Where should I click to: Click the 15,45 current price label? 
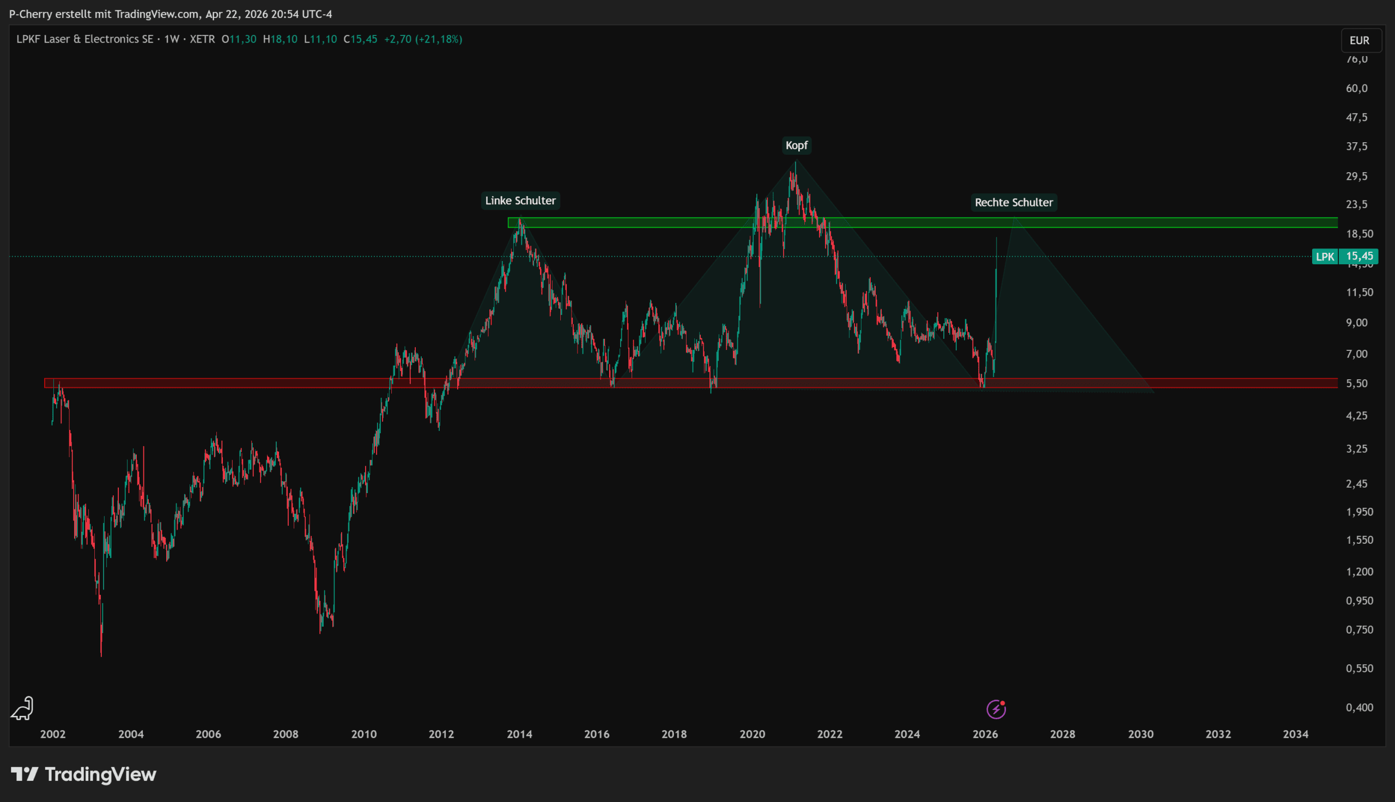click(1358, 256)
